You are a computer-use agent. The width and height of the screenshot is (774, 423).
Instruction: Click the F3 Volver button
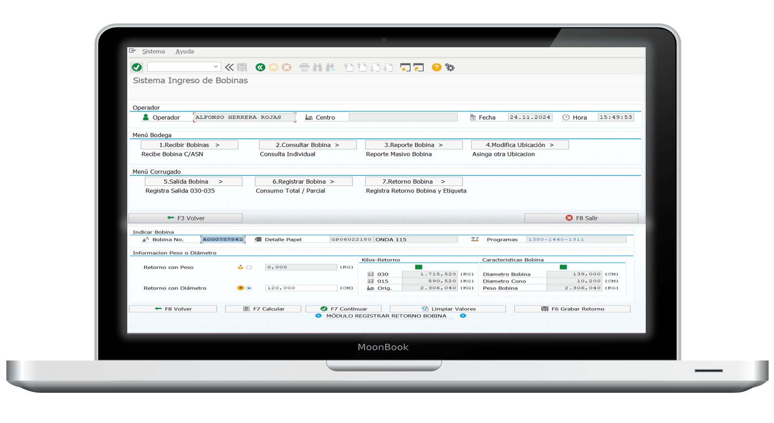point(185,218)
